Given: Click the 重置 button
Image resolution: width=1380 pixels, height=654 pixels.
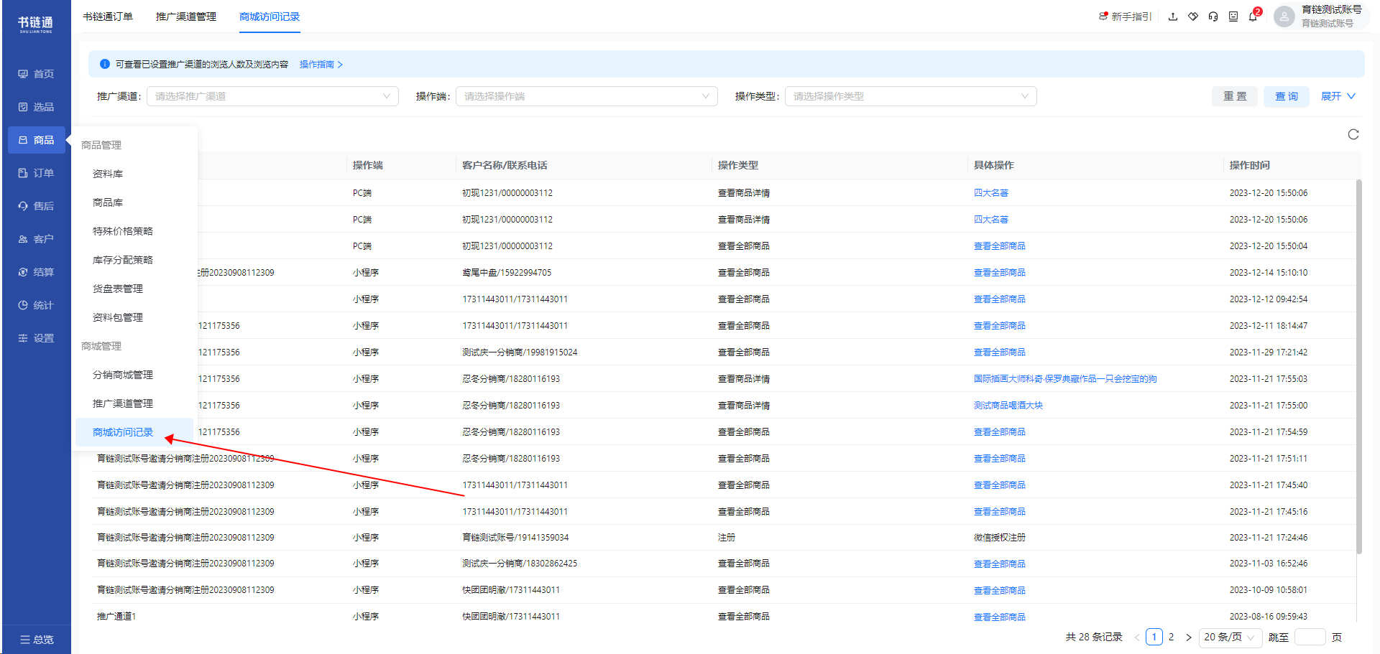Looking at the screenshot, I should point(1235,96).
